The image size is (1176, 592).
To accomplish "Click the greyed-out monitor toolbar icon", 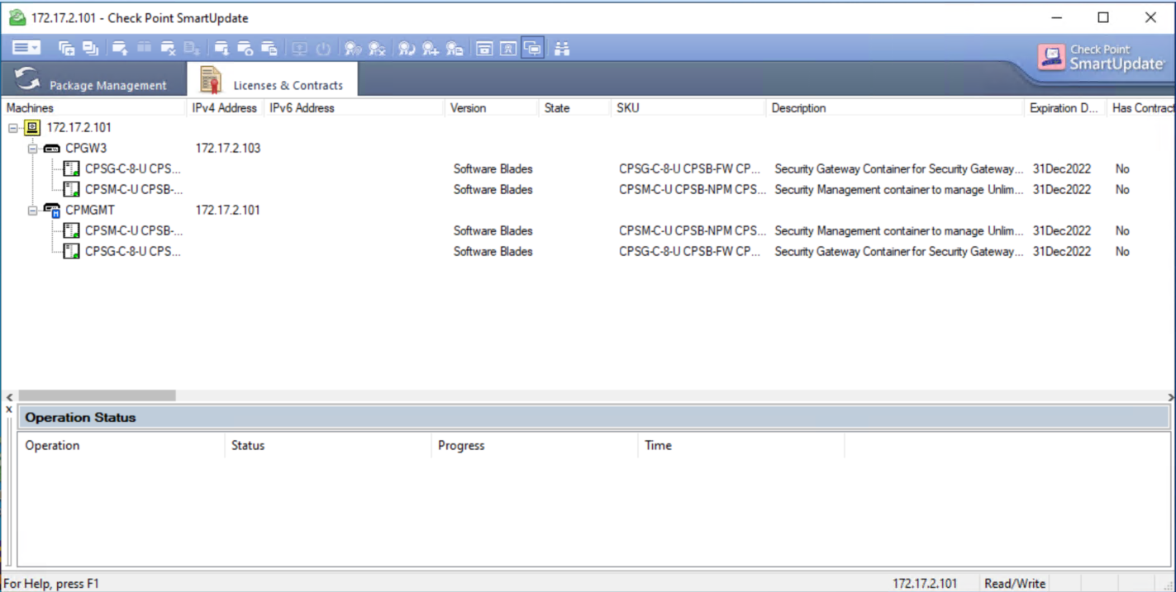I will tap(299, 49).
